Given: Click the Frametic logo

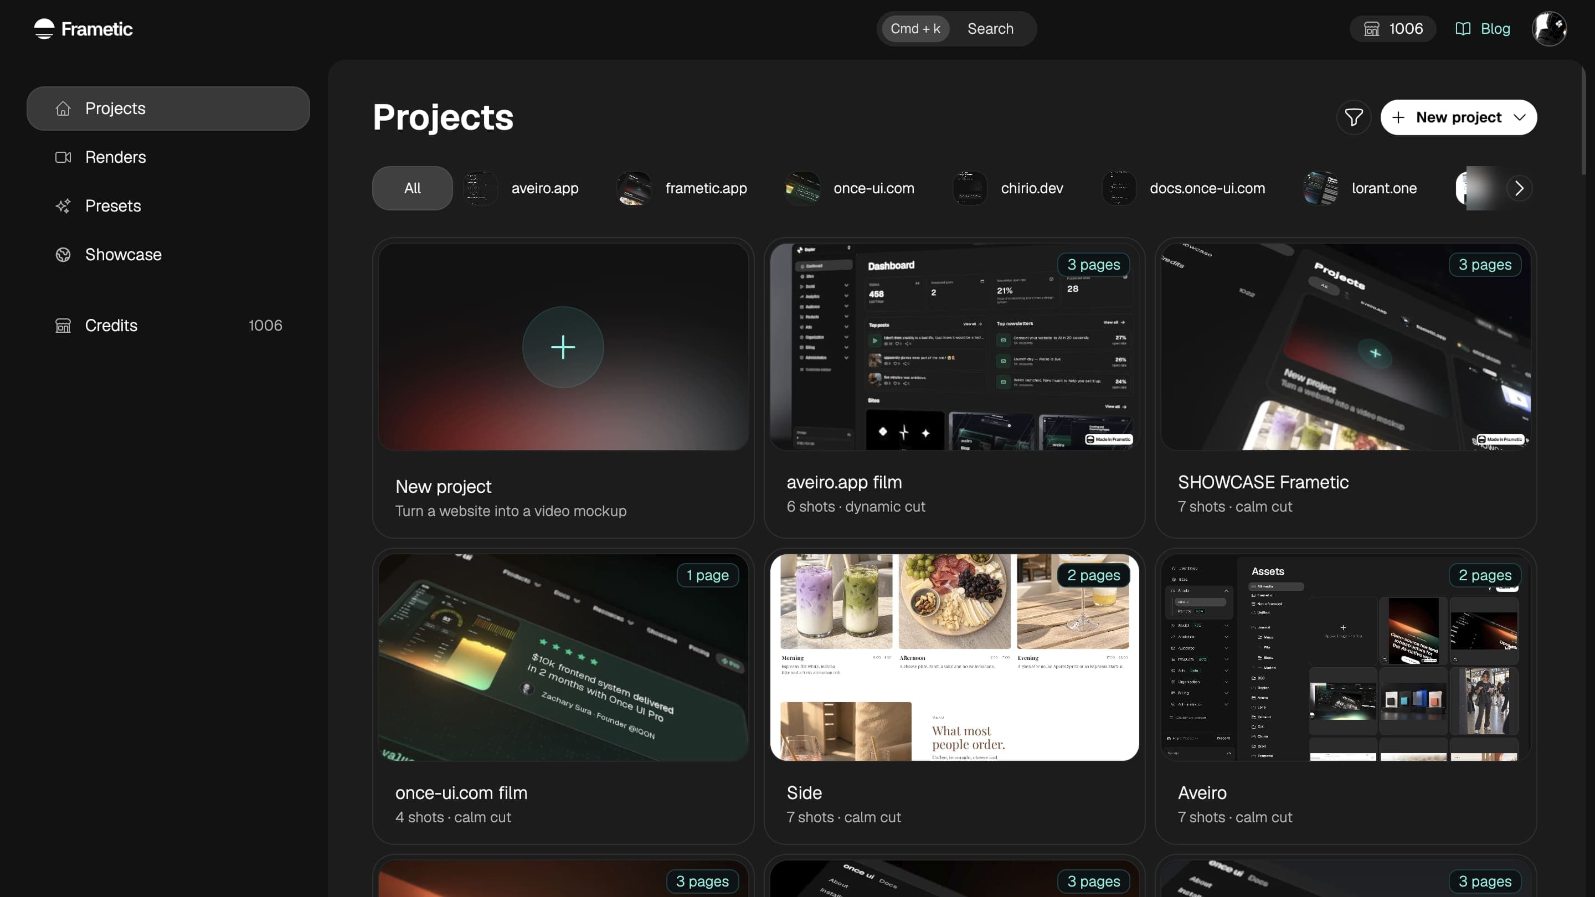Looking at the screenshot, I should tap(83, 29).
